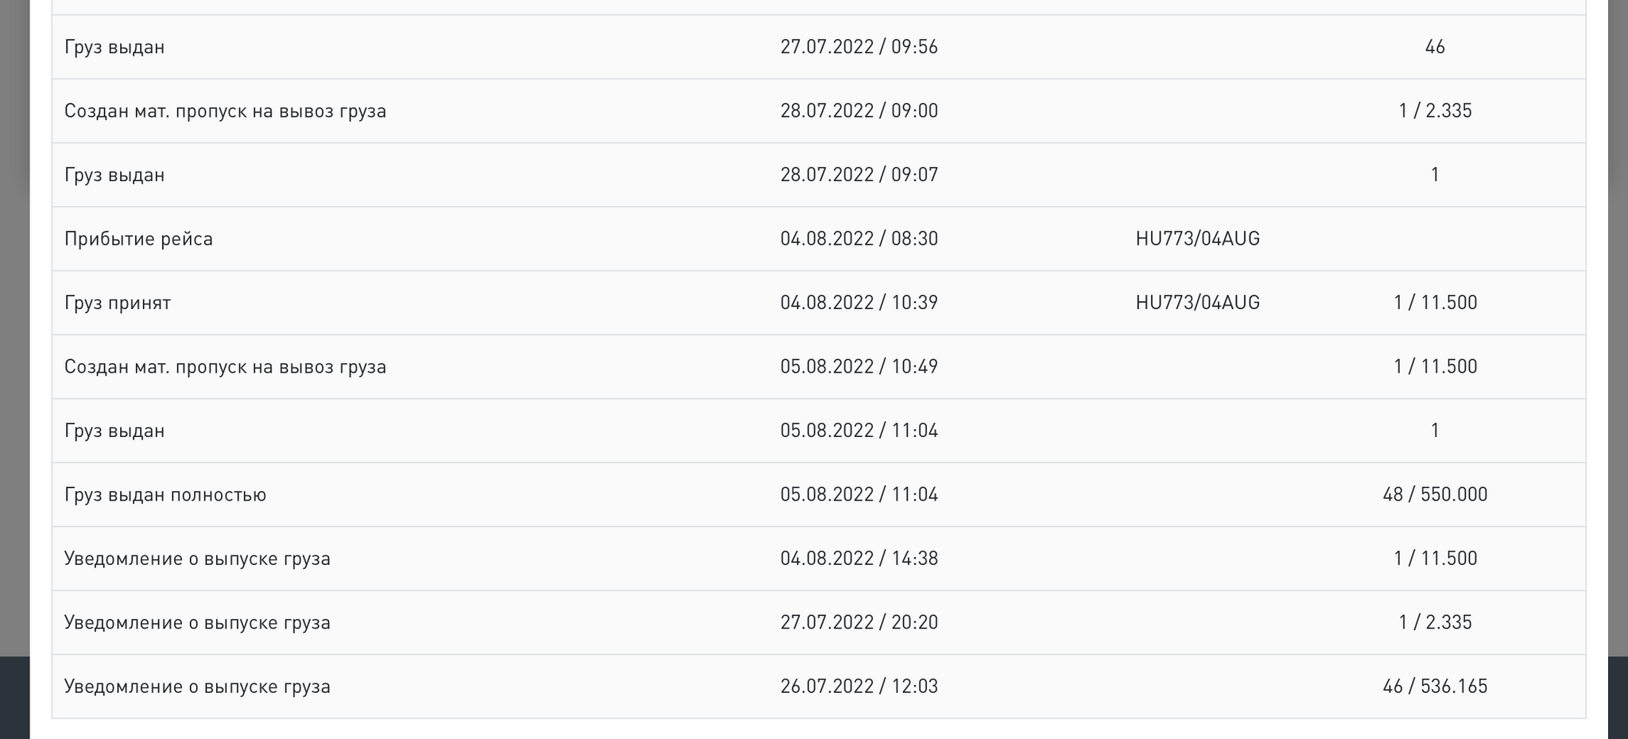
Task: Select the "Груз принят" status cell
Action: click(x=118, y=303)
